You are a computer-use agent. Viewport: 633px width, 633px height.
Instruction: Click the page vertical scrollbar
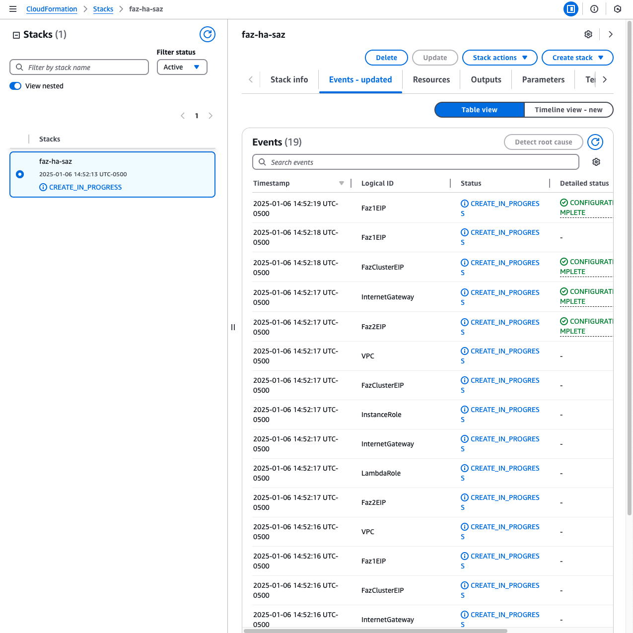point(630,268)
